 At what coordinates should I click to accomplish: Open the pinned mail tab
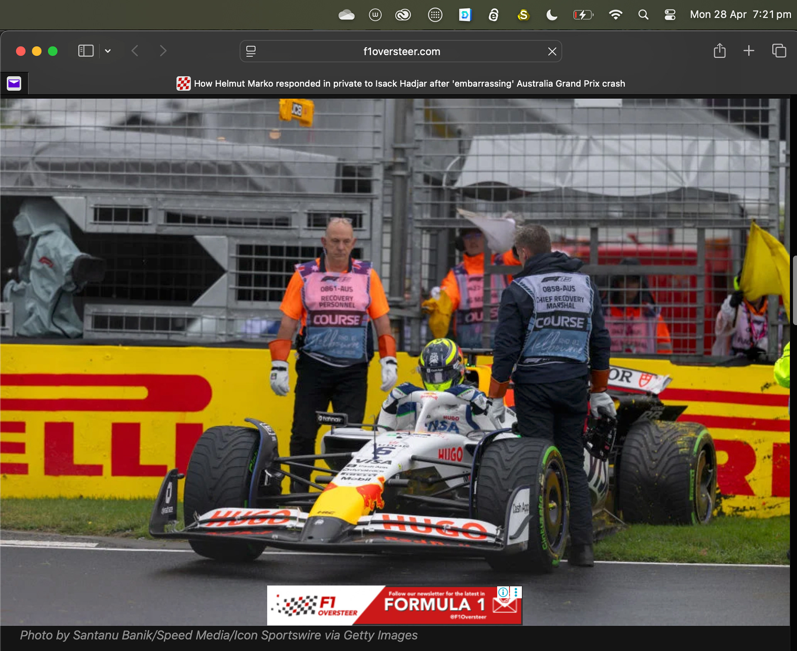tap(14, 83)
